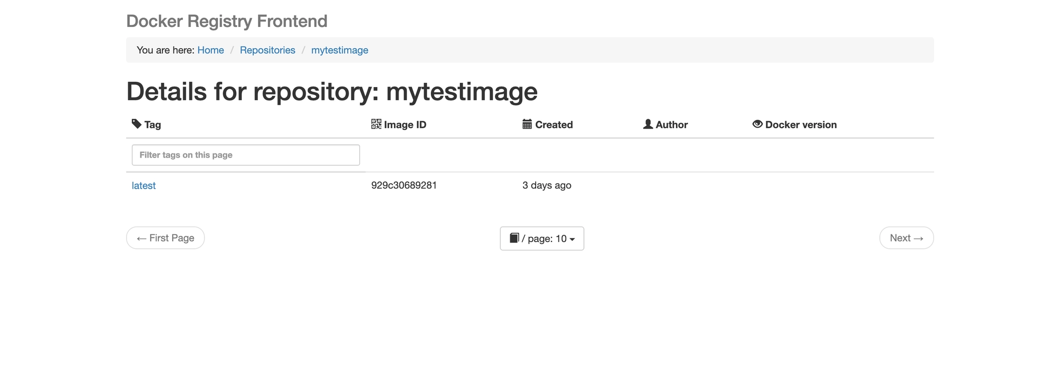Click the book icon in page-size button
The width and height of the screenshot is (1063, 385).
(x=514, y=238)
